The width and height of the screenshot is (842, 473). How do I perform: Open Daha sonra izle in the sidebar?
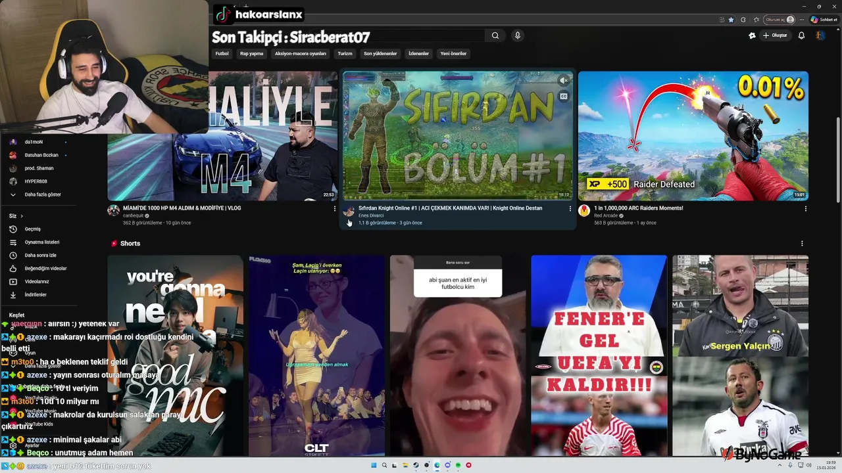coord(41,256)
